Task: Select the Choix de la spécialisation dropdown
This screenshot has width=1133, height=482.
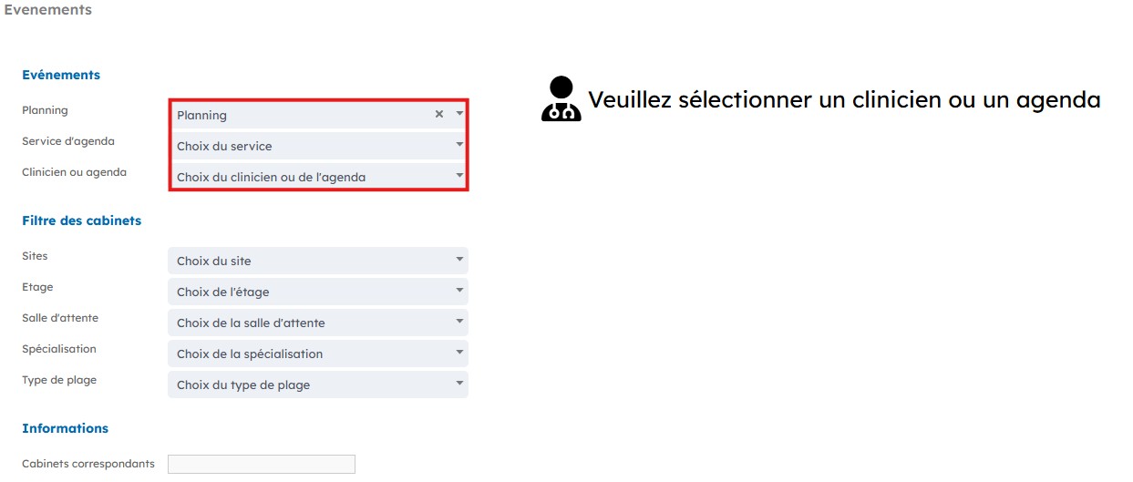Action: [317, 354]
